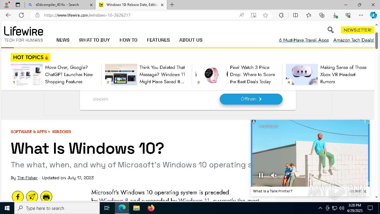Image resolution: width=380 pixels, height=214 pixels.
Task: Click the NEWSLETTER! button
Action: 357,30
